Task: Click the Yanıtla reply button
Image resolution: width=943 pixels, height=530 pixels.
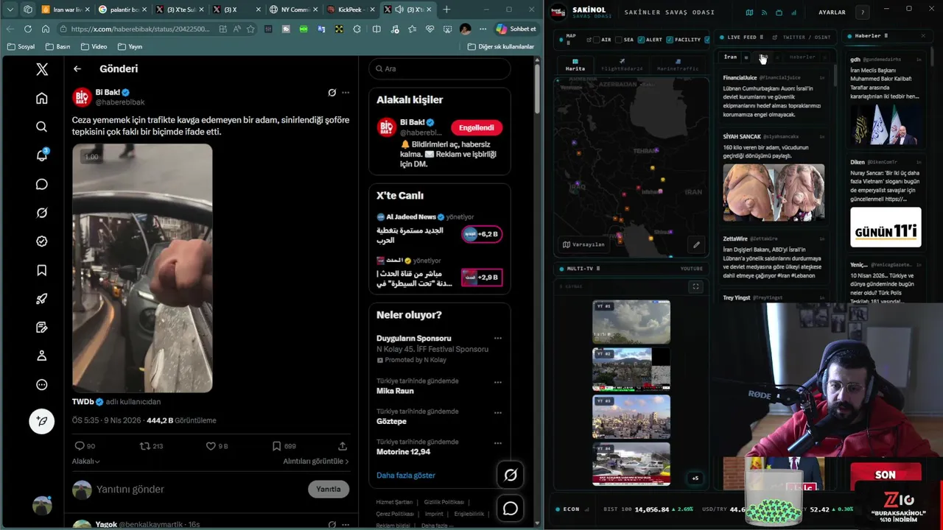Action: (x=329, y=489)
